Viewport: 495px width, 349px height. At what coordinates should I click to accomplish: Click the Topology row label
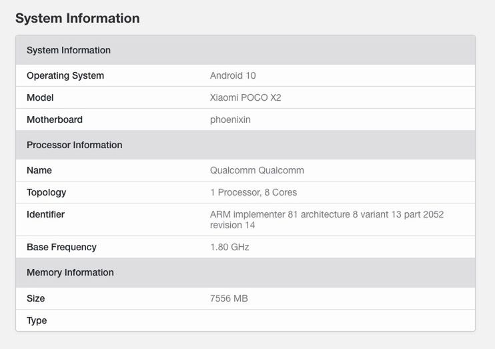[47, 193]
